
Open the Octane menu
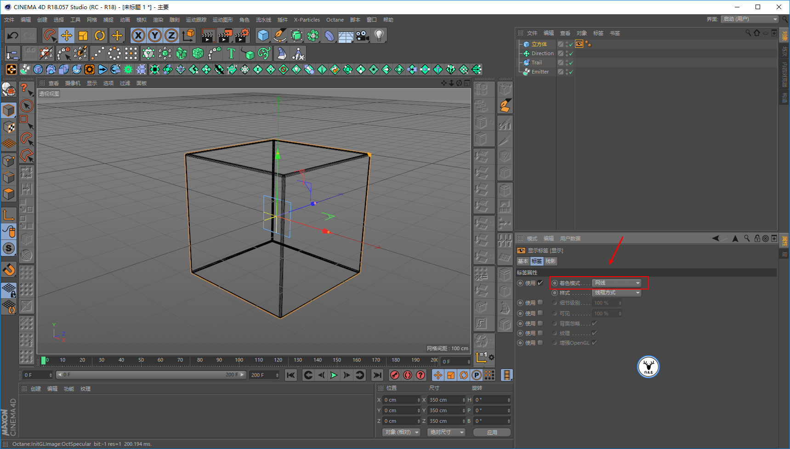(x=335, y=20)
